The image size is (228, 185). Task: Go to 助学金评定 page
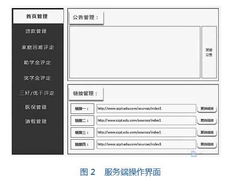coord(38,63)
